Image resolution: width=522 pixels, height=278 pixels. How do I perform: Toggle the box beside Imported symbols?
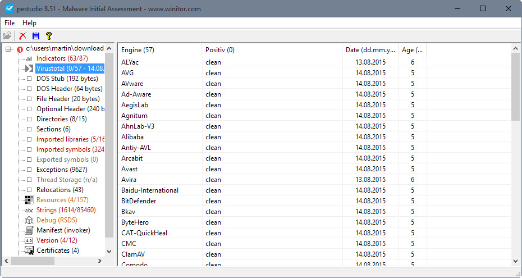pyautogui.click(x=29, y=149)
